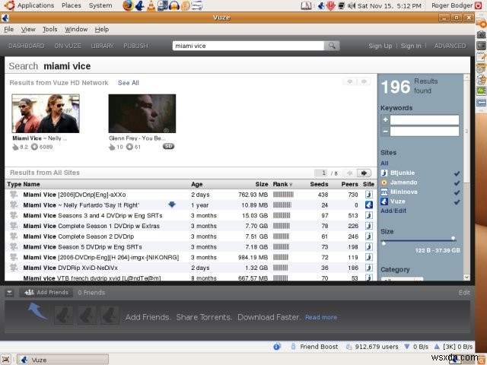Collapse the friends bar with the arrow toggle
The height and width of the screenshot is (365, 487).
[10, 292]
